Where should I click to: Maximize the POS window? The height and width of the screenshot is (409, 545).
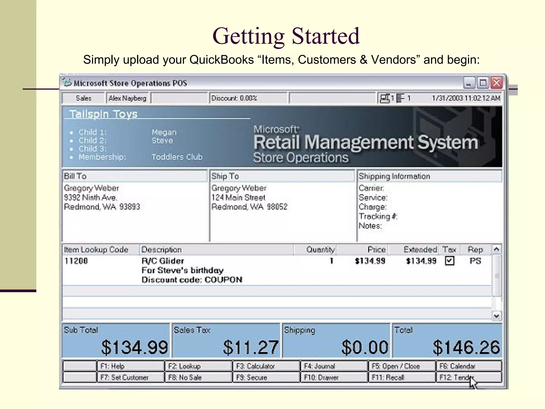pyautogui.click(x=483, y=83)
